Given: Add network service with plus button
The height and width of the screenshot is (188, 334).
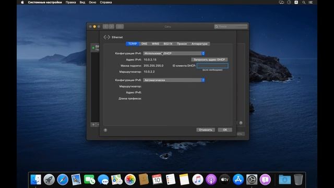Looking at the screenshot, I should point(93,124).
